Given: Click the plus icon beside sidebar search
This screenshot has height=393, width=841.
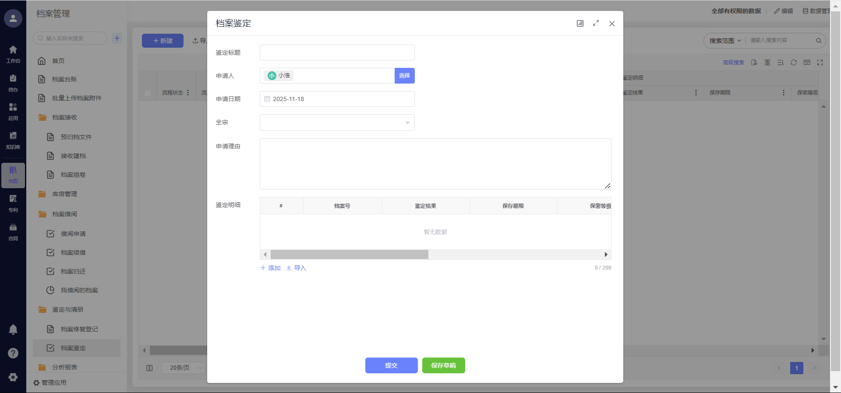Looking at the screenshot, I should [117, 39].
